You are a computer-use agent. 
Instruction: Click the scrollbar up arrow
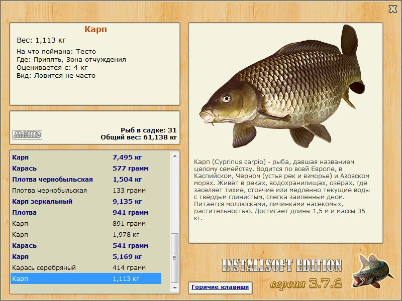click(175, 156)
